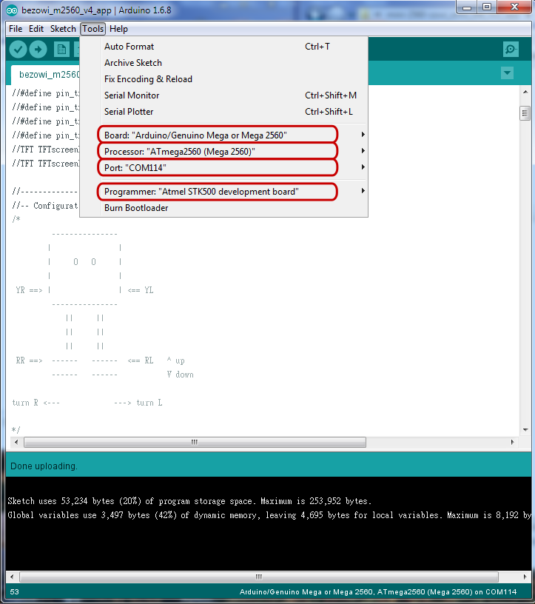The height and width of the screenshot is (604, 535).
Task: Close the Tools menu from menu bar
Action: (x=92, y=29)
